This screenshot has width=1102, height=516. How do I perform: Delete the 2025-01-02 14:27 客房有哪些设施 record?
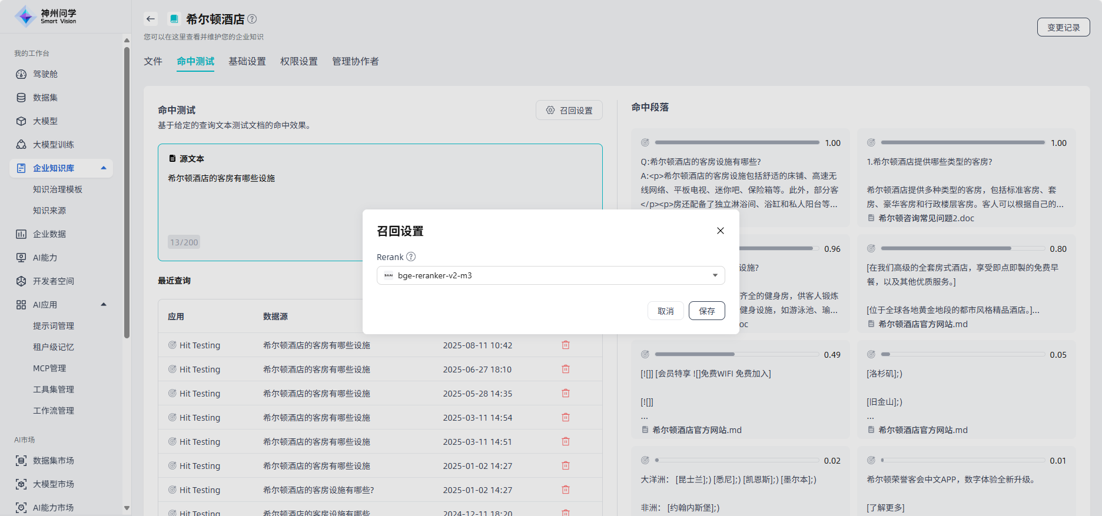(x=566, y=465)
